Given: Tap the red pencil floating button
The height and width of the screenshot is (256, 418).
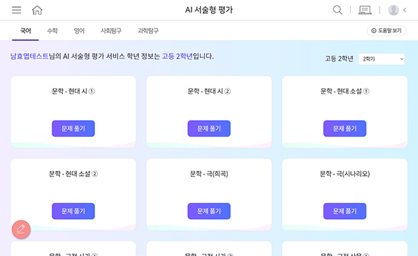Looking at the screenshot, I should click(21, 229).
